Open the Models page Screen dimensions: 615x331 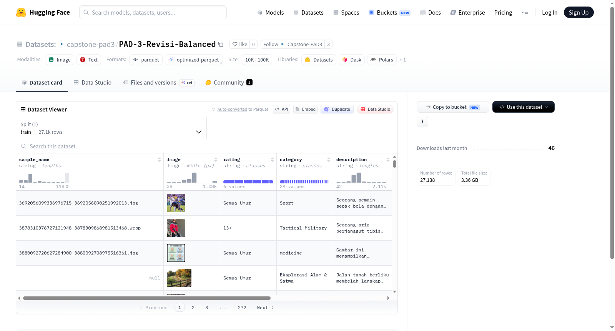[x=271, y=13]
